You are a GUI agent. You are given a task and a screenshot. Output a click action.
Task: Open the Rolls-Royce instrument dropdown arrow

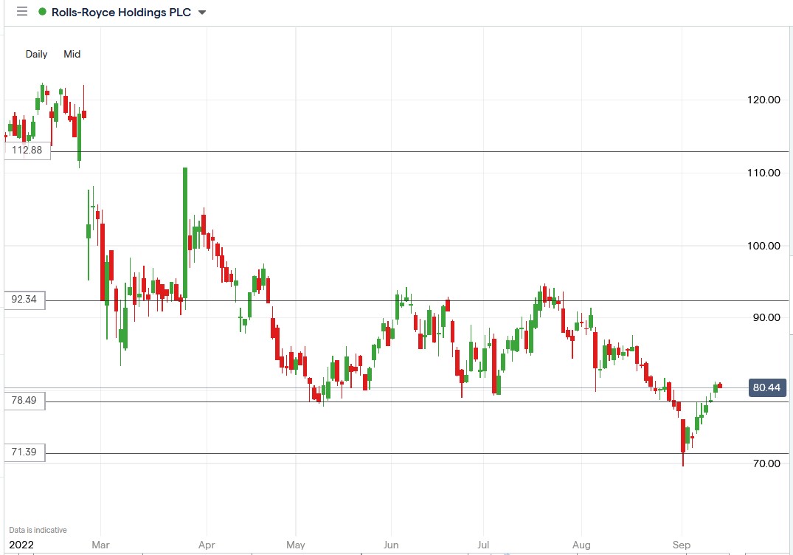201,13
